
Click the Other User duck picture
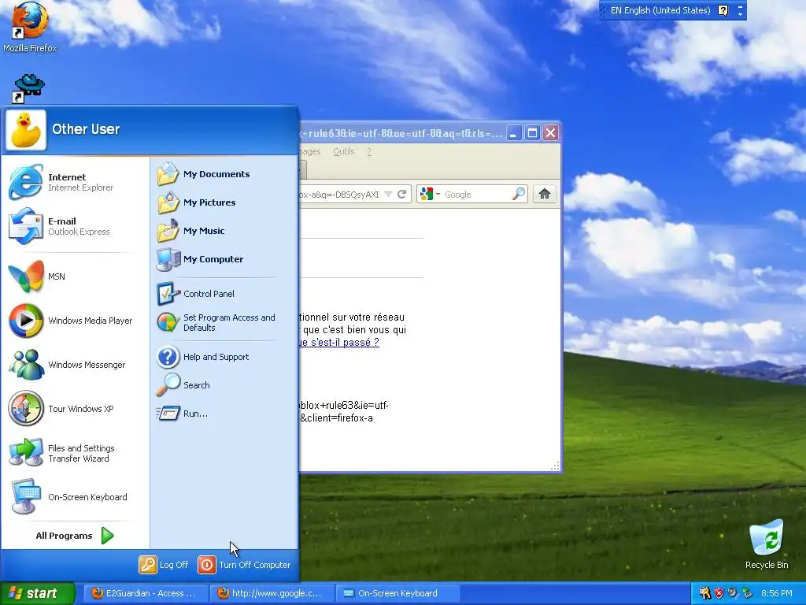(26, 130)
